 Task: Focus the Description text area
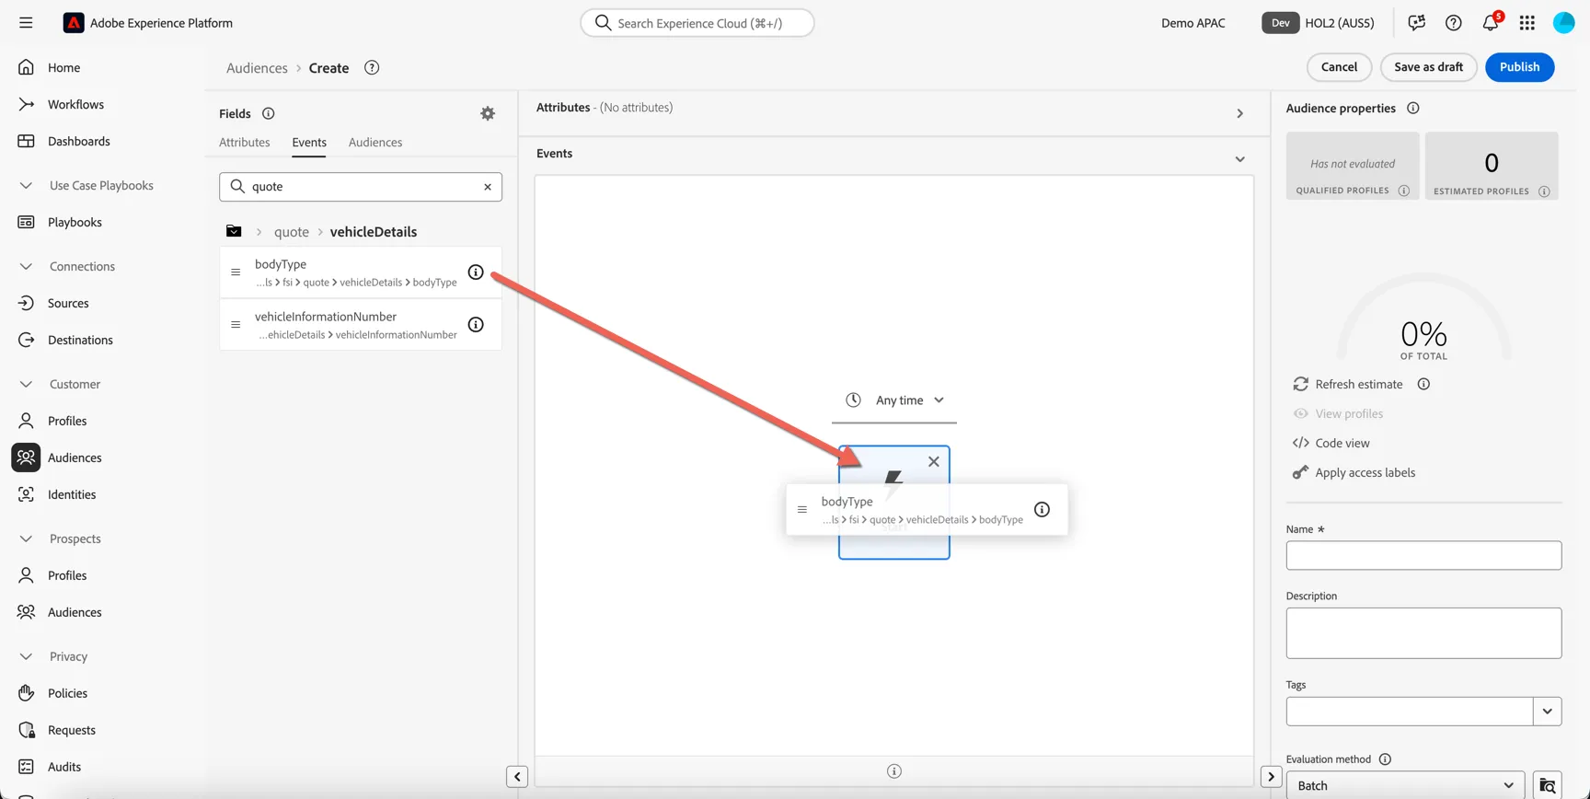coord(1423,633)
